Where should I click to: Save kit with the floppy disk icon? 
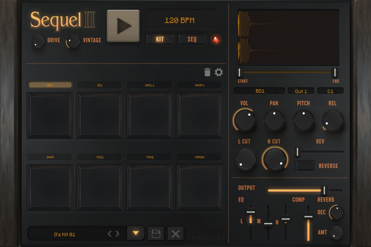pyautogui.click(x=156, y=234)
